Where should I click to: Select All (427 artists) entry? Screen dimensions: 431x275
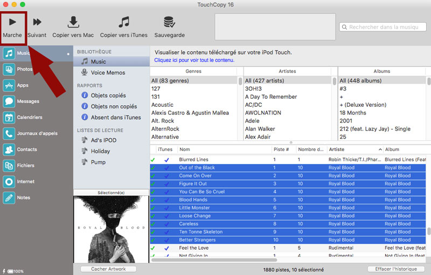pyautogui.click(x=288, y=80)
